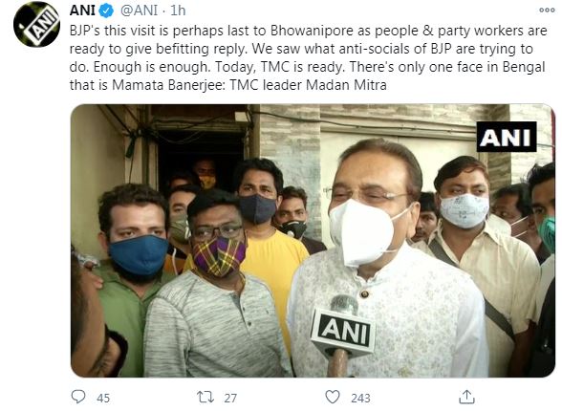Screen dimensions: 562x411
Task: Open the 1h timestamp link
Action: pos(178,11)
